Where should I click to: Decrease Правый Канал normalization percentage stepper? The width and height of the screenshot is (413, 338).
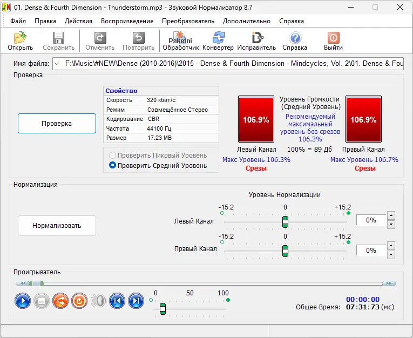tap(391, 255)
